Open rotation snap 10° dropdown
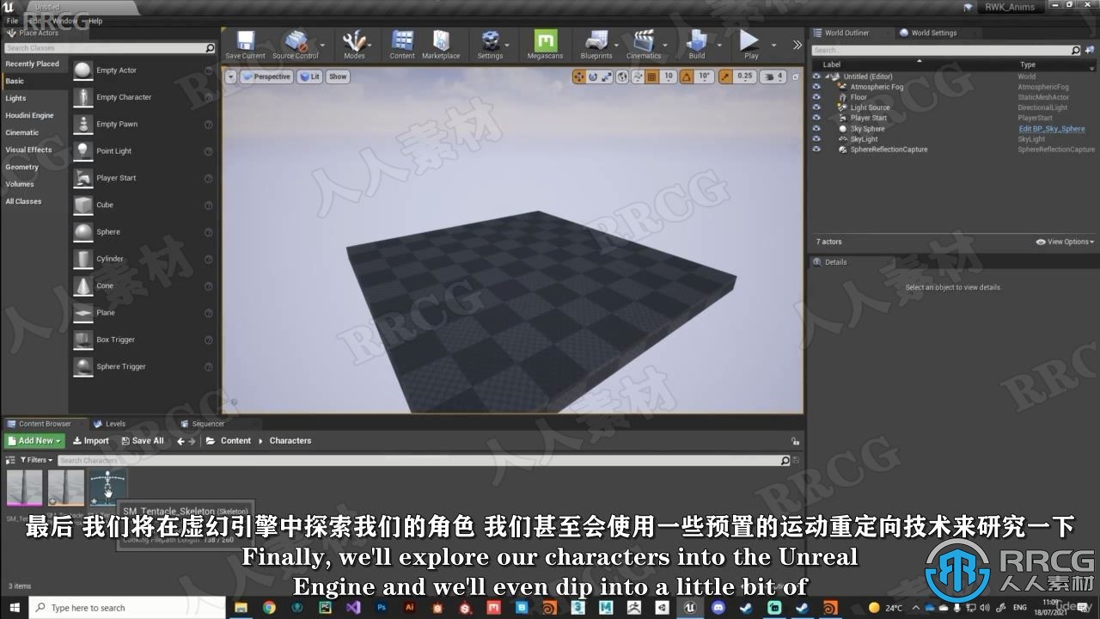The width and height of the screenshot is (1100, 619). click(704, 77)
